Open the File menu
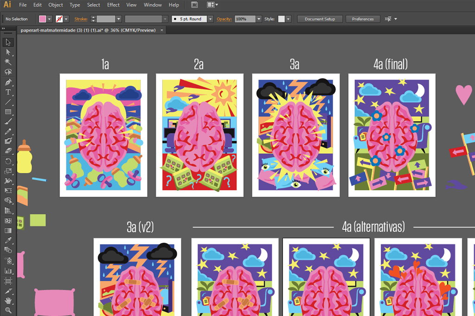Image resolution: width=475 pixels, height=316 pixels. tap(23, 5)
